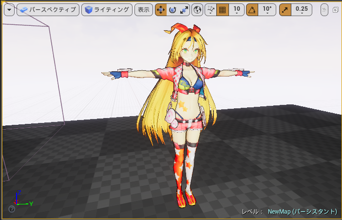The width and height of the screenshot is (342, 220).
Task: Click the XYZ axis orientation indicator
Action: pos(23,199)
